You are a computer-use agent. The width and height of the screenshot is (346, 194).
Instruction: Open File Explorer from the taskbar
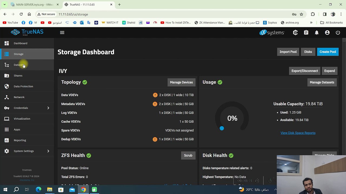click(50, 190)
